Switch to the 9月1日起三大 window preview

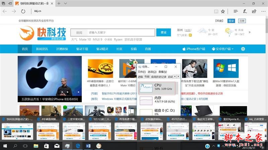[99, 129]
